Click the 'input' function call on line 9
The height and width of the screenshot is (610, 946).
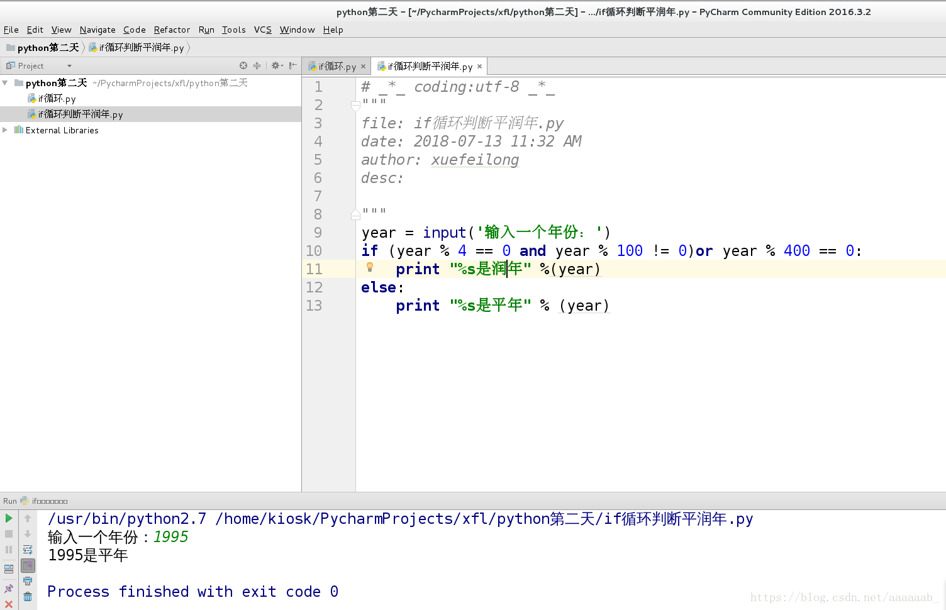pyautogui.click(x=445, y=233)
